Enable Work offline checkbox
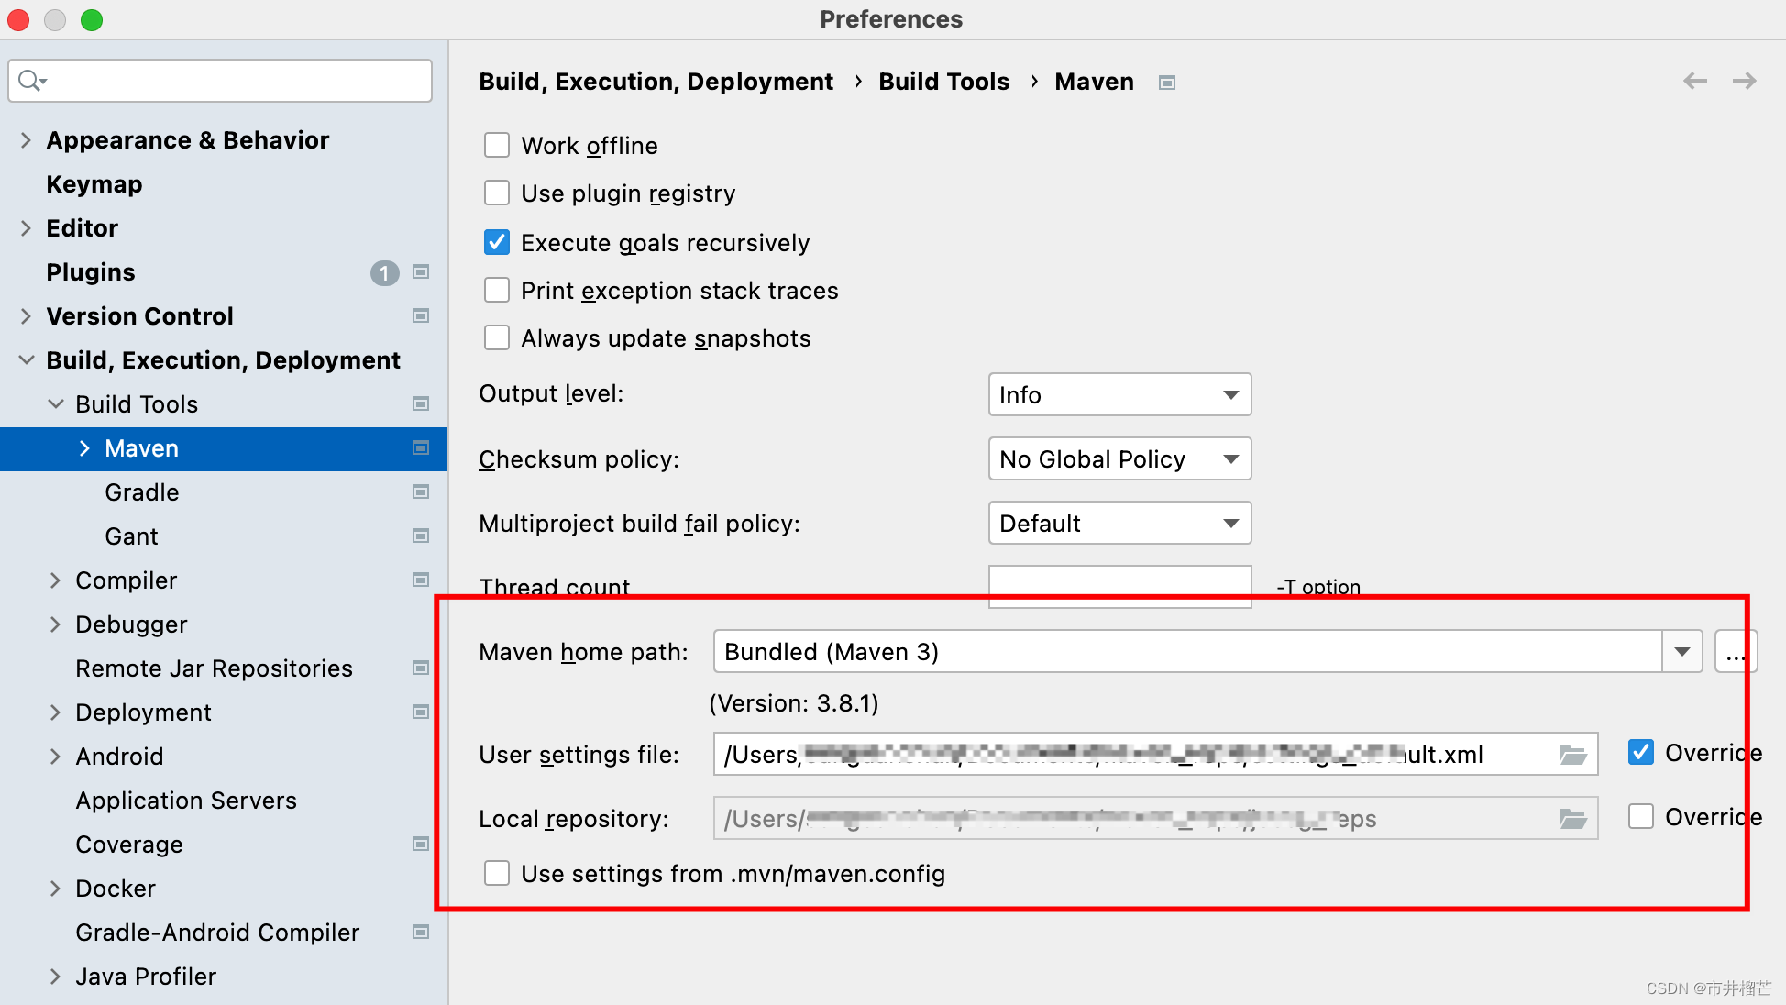This screenshot has height=1005, width=1786. (497, 145)
